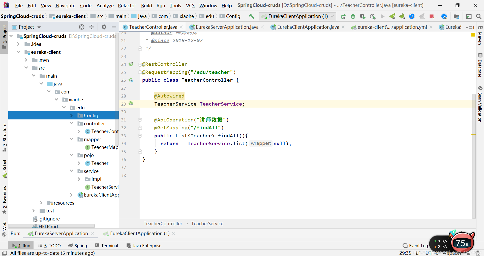484x257 pixels.
Task: Run with JRebel rocket icon
Action: click(x=392, y=16)
